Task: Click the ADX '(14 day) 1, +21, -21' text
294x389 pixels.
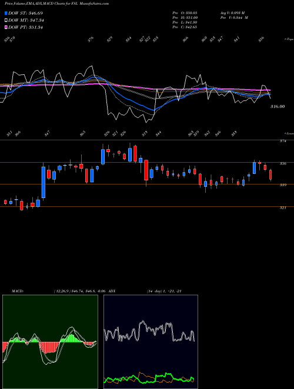Action: [164, 291]
